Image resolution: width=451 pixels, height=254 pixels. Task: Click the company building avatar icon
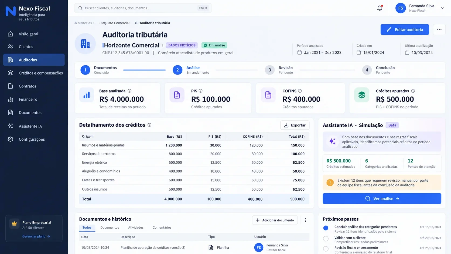[x=85, y=44]
